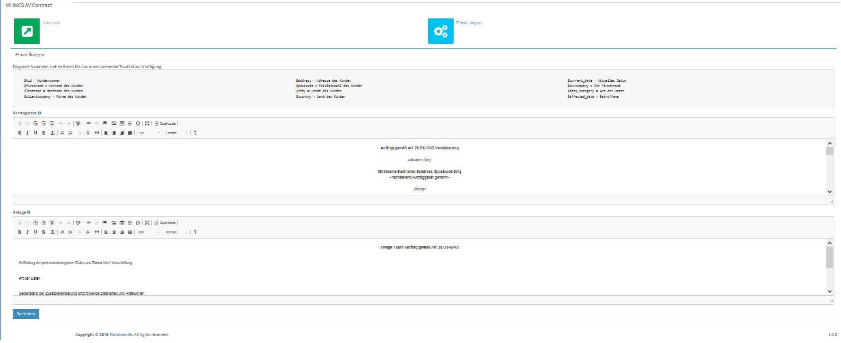Insert numbered list in Vertragstext editor
The width and height of the screenshot is (841, 343).
pos(62,133)
